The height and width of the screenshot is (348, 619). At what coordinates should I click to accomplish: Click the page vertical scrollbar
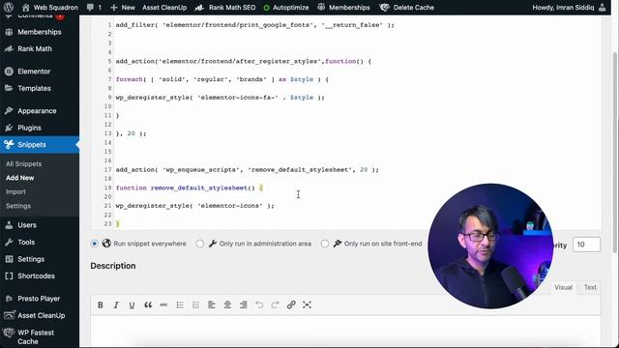(615, 152)
